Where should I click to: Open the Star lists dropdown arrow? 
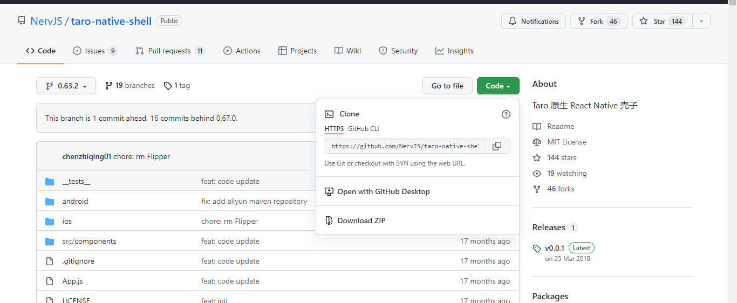[x=701, y=21]
